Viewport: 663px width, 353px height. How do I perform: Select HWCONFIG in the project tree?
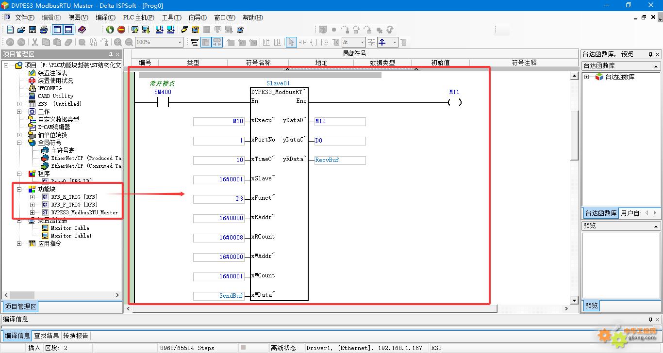pos(50,88)
